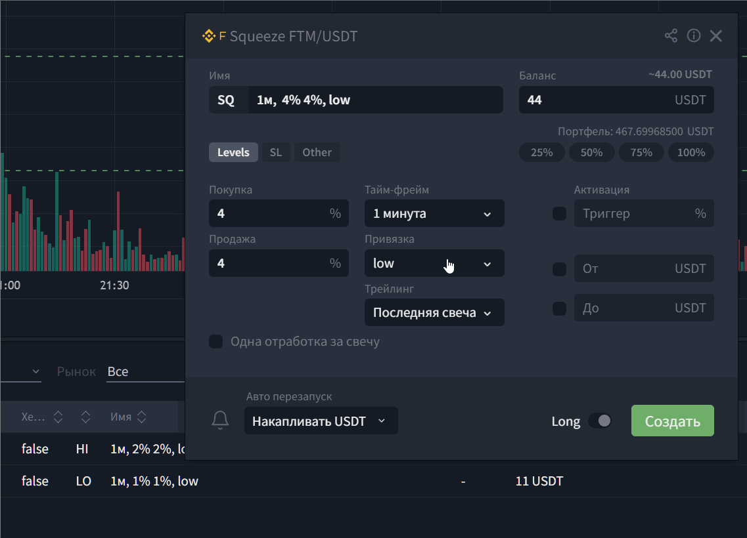Open the info icon in dialog header

[694, 36]
